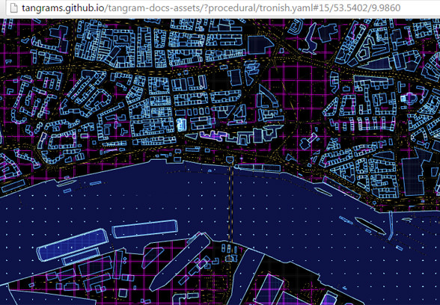Select the shield-shaped tunnel entrance on north bank
This screenshot has width=440, height=305.
pos(230,160)
